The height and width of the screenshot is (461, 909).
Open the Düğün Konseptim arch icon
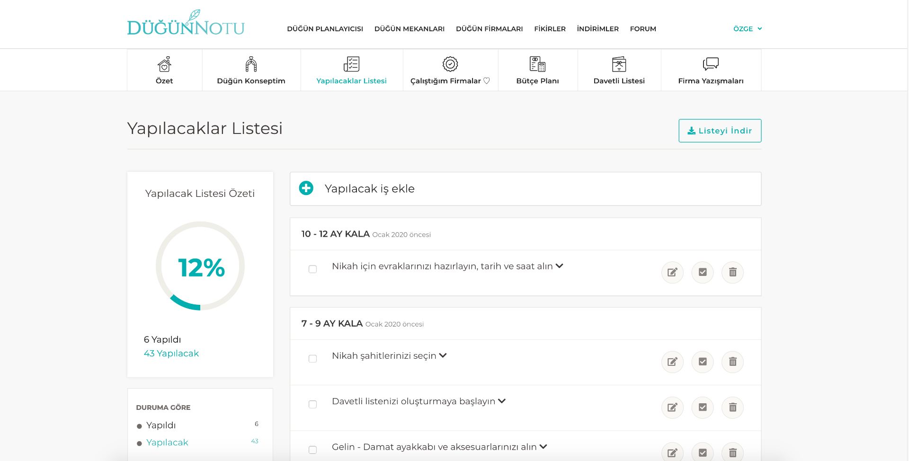click(251, 64)
